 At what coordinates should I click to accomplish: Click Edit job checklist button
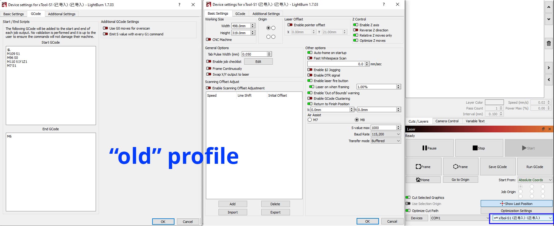point(258,61)
